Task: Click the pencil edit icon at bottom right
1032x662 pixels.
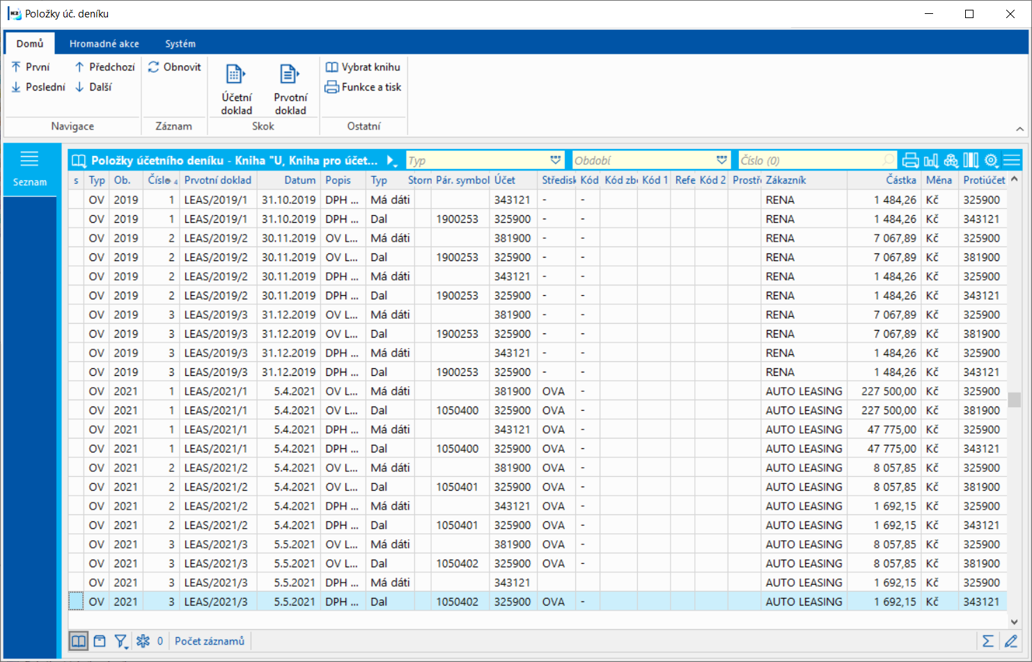Action: pyautogui.click(x=1011, y=641)
